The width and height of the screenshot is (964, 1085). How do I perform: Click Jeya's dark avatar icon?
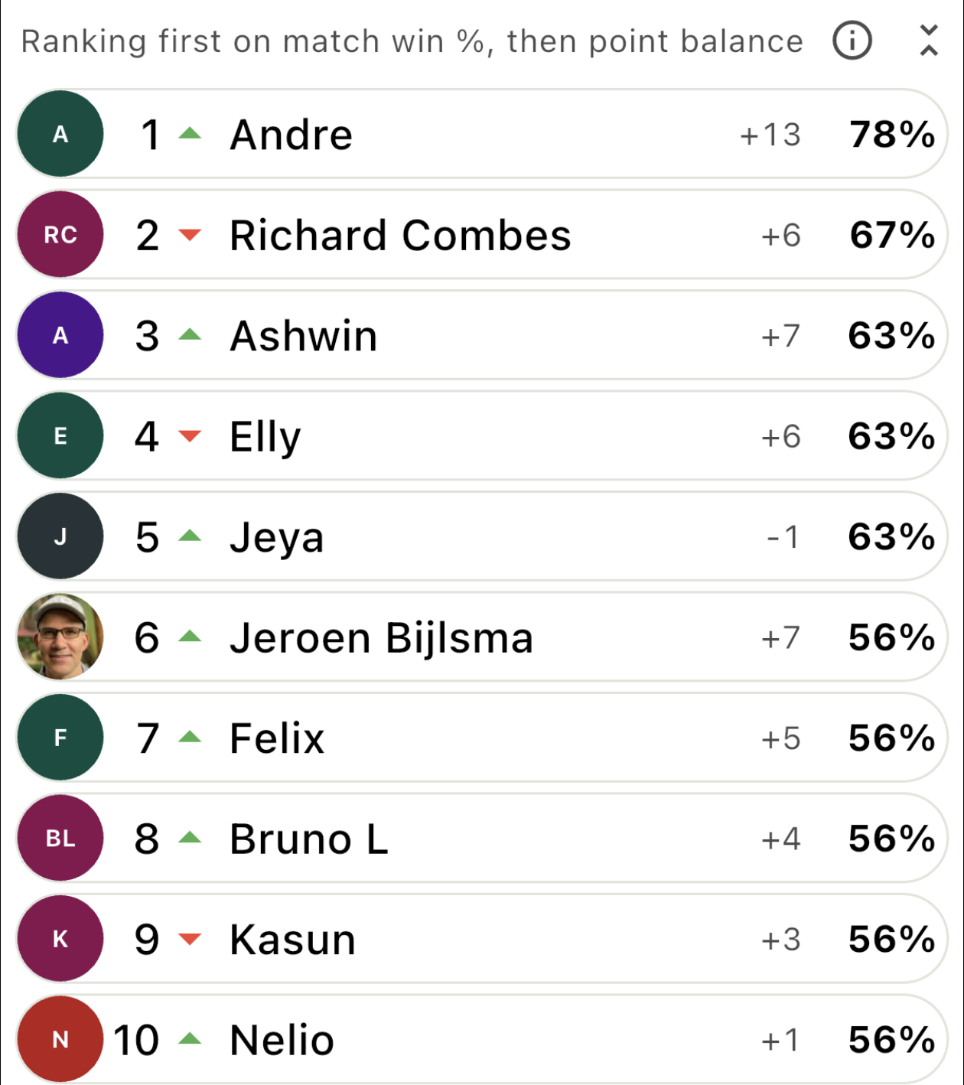pos(60,536)
